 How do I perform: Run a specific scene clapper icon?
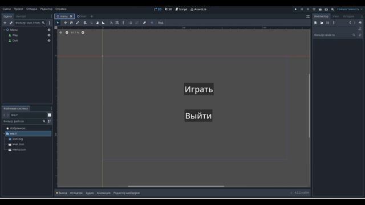326,9
